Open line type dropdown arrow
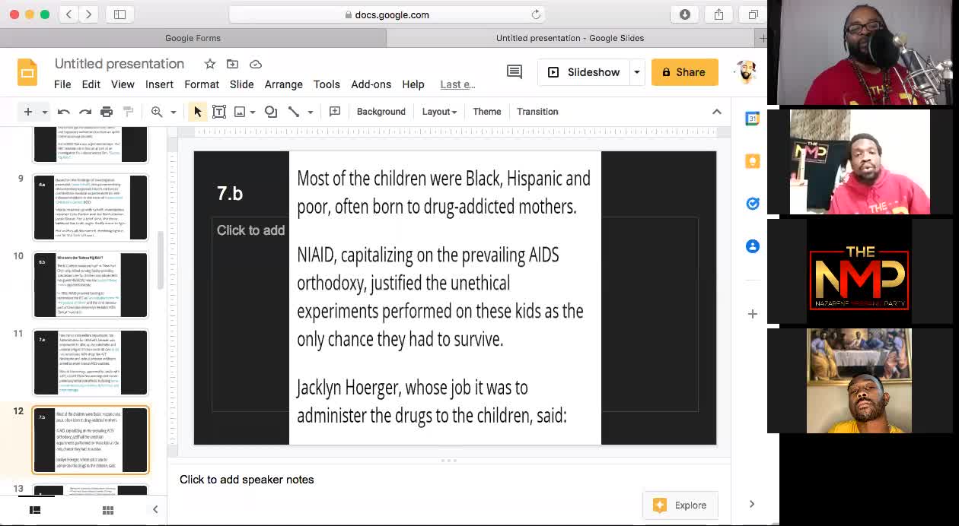This screenshot has width=959, height=526. 311,112
